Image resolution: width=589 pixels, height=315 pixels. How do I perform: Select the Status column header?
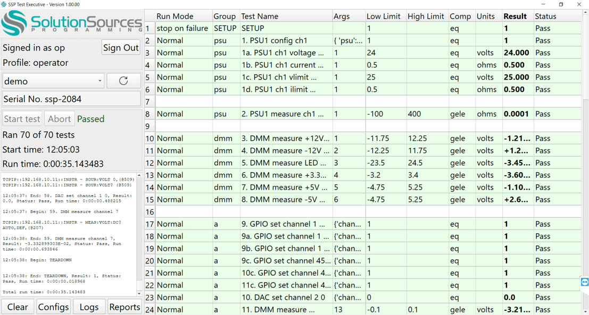pyautogui.click(x=558, y=16)
